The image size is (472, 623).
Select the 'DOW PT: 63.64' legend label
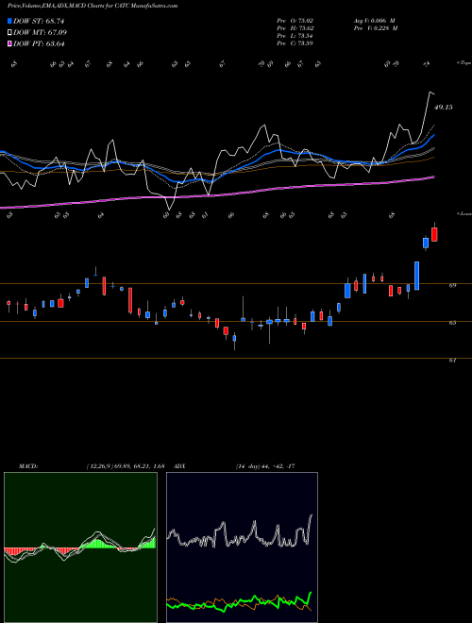coord(39,43)
